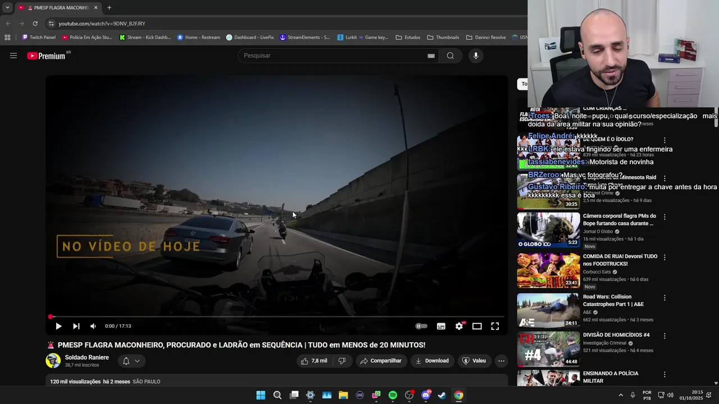Open options menu for Road Wars video
Image resolution: width=719 pixels, height=404 pixels.
click(x=665, y=297)
